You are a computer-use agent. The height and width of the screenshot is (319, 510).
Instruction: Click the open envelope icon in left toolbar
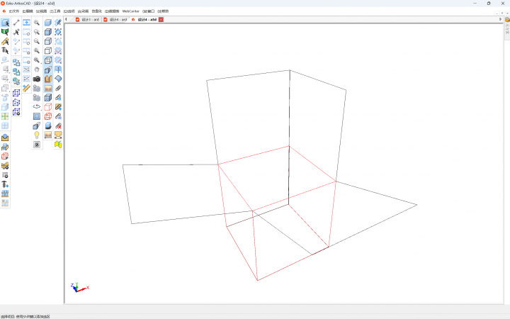click(5, 138)
